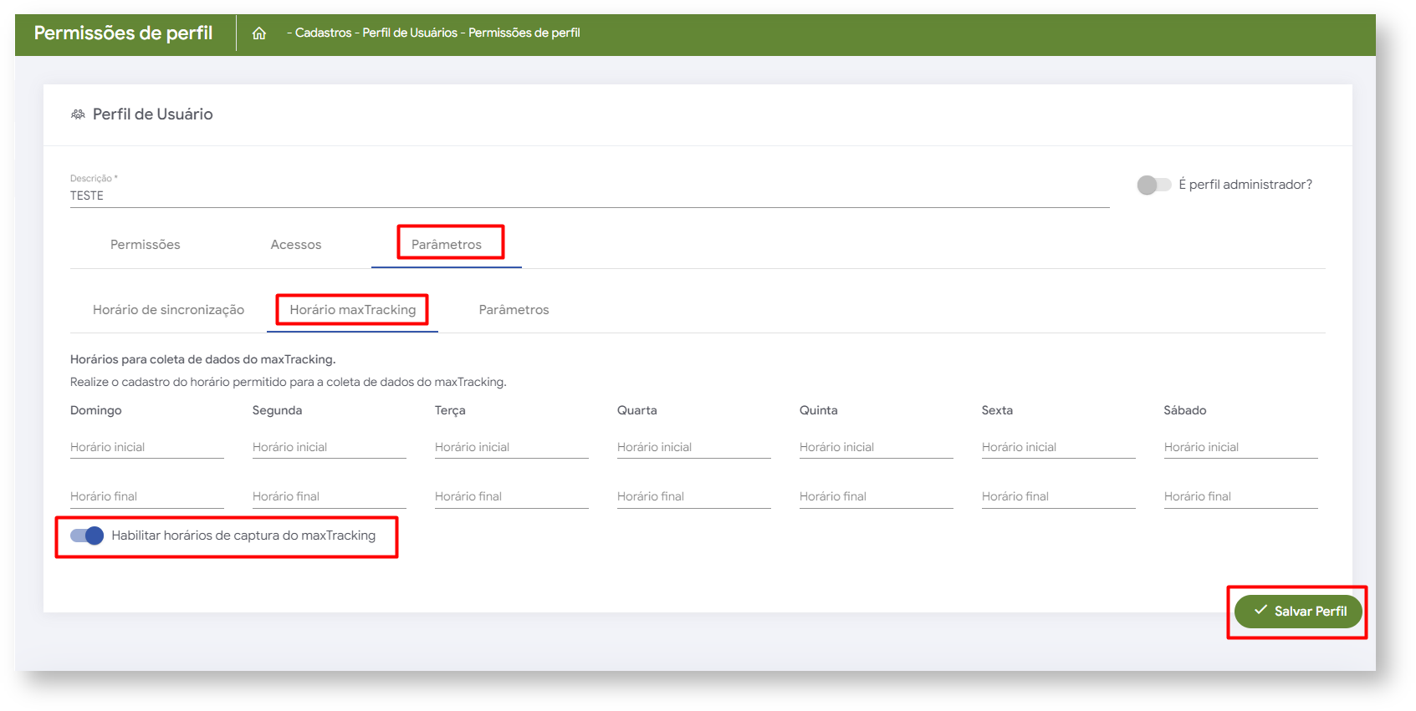This screenshot has width=1416, height=711.
Task: Select the top-level Parâmetros tab
Action: pos(447,245)
